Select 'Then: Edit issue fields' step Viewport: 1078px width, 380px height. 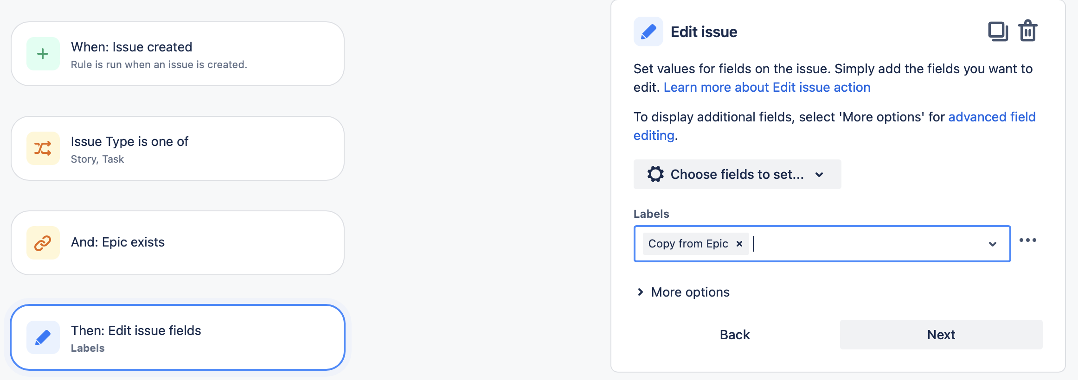[178, 337]
